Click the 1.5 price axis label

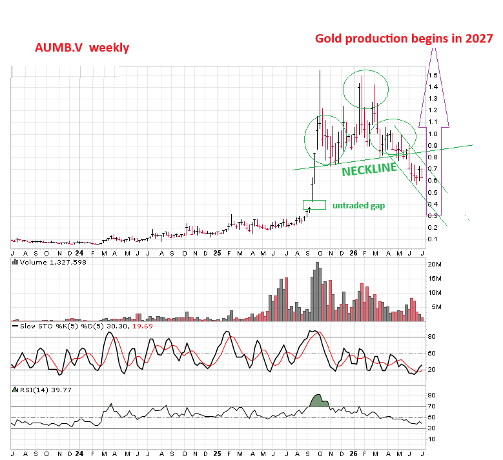[x=433, y=75]
